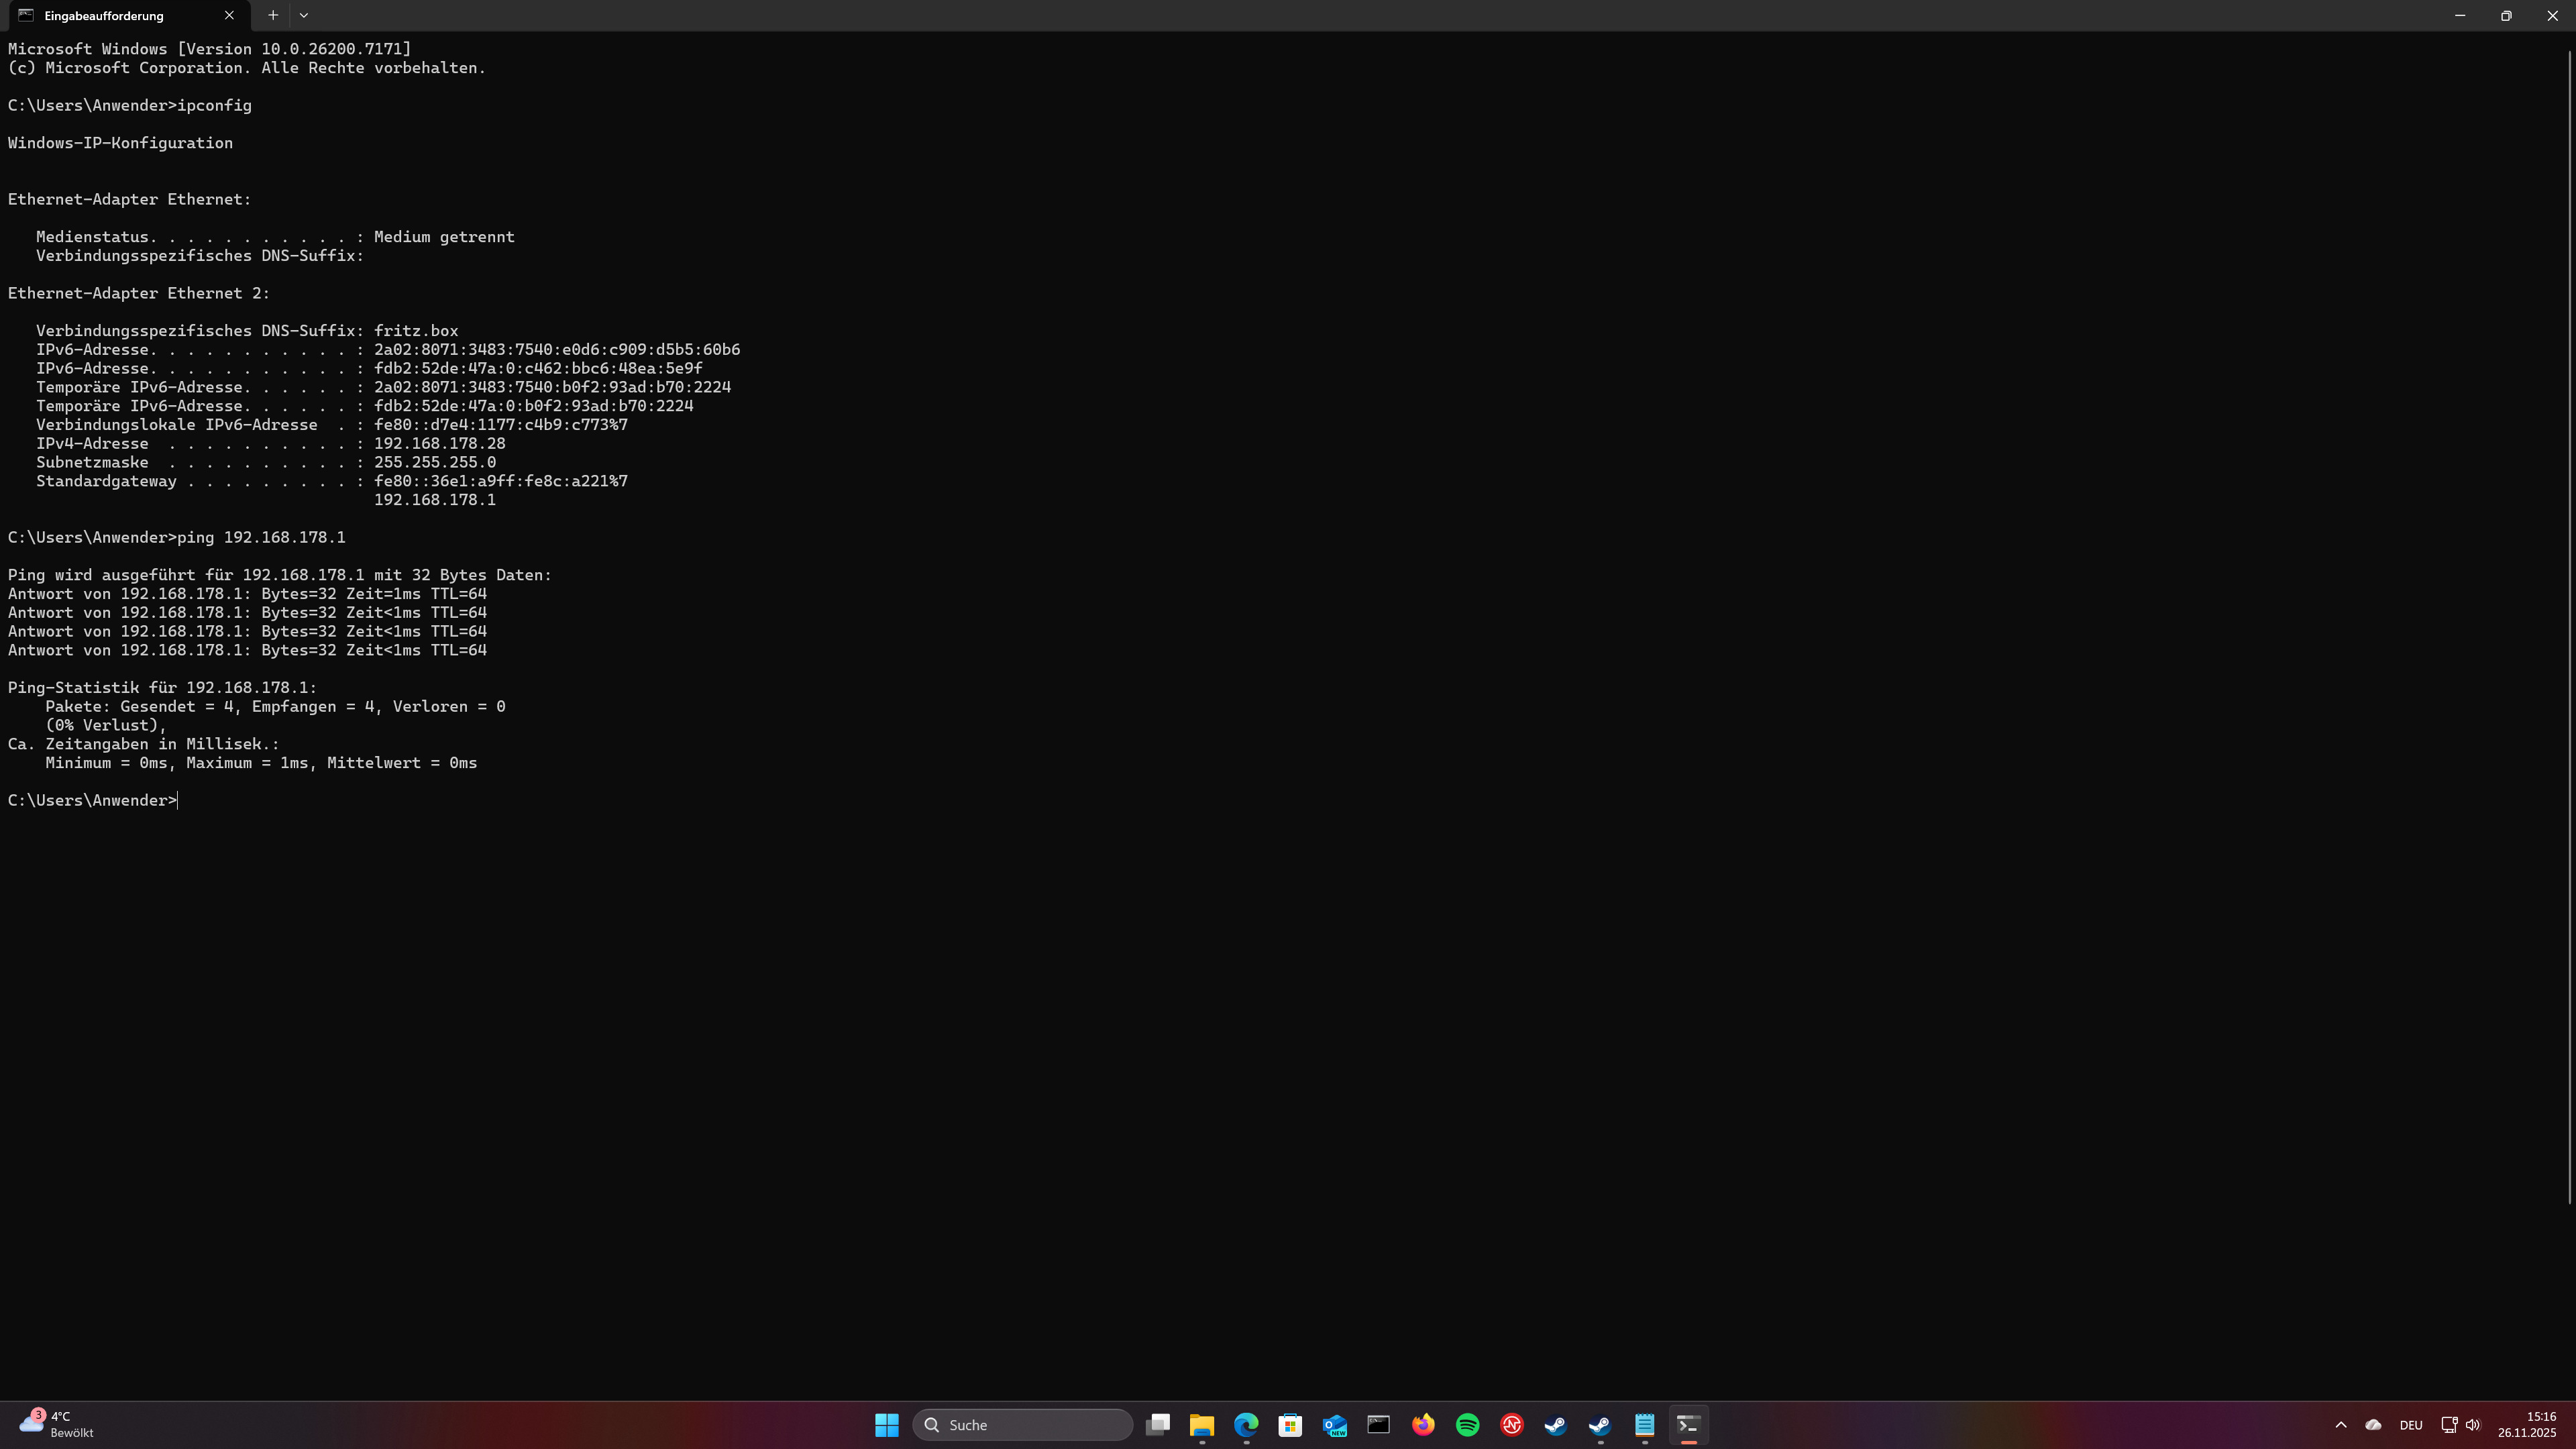Open Task View from taskbar
Viewport: 2576px width, 1449px height.
[x=1158, y=1424]
